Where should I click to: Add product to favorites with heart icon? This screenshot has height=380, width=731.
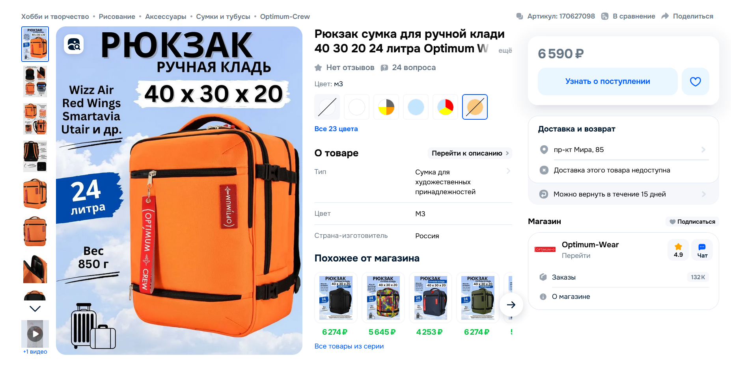pos(696,82)
